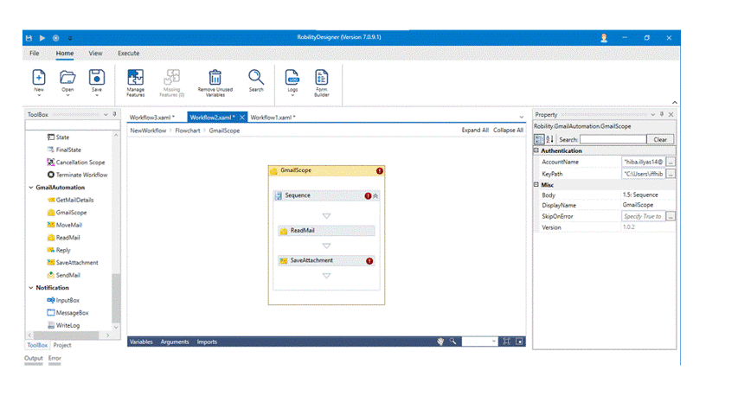Image resolution: width=738 pixels, height=415 pixels.
Task: Open the Search tool in ribbon
Action: coord(256,78)
